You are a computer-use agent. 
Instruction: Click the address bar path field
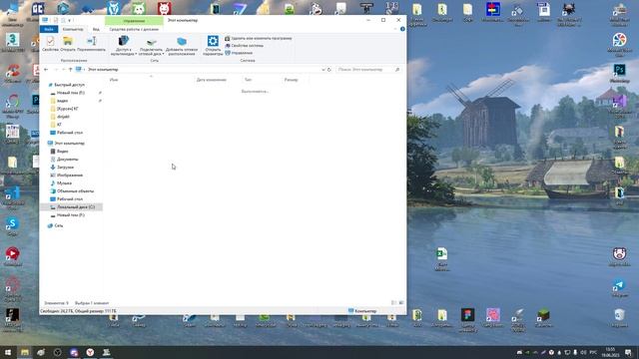[200, 70]
